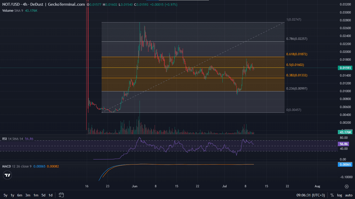Select the 5d time range
This screenshot has width=355, height=199.
(43, 195)
